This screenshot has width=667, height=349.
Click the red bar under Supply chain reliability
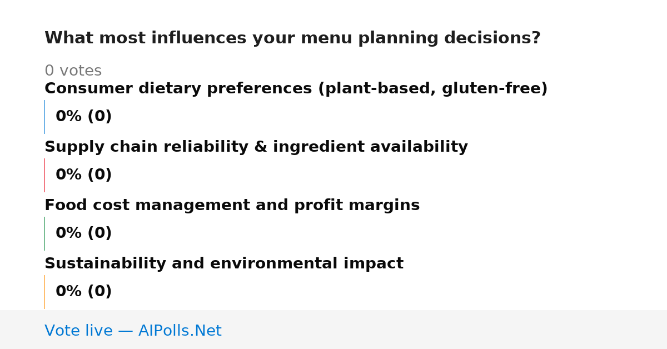pyautogui.click(x=44, y=175)
